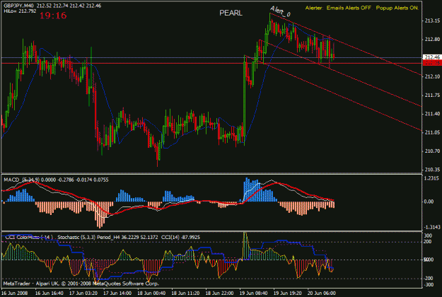Viewport: 442px width, 297px height.
Task: Select the Alert_0 text label
Action: 280,11
